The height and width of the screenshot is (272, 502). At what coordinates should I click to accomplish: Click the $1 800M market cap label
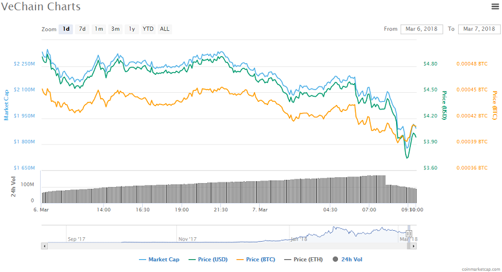[25, 142]
